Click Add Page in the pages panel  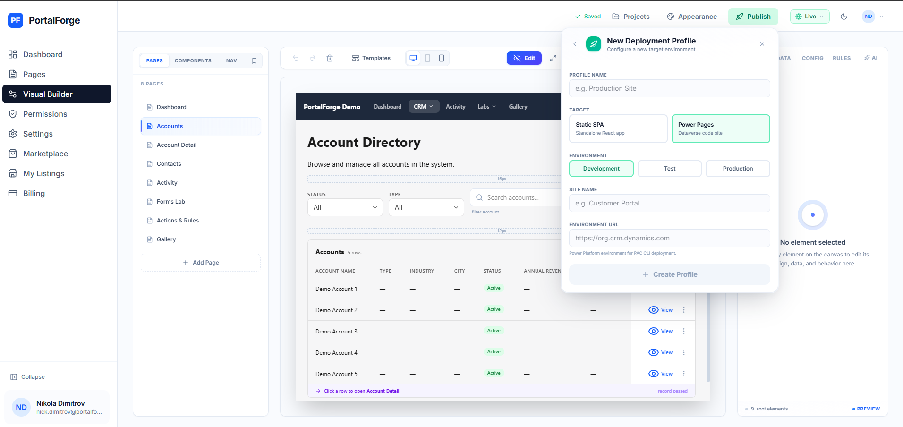200,262
